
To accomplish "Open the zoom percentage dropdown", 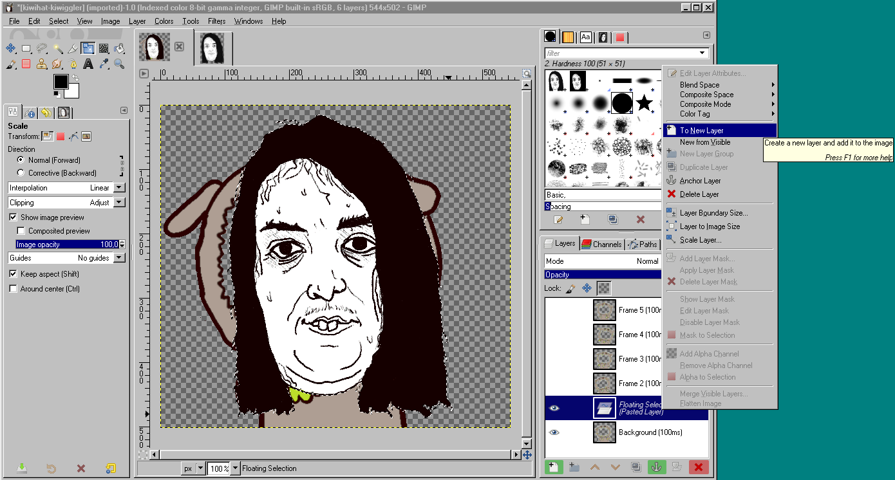I will point(235,468).
